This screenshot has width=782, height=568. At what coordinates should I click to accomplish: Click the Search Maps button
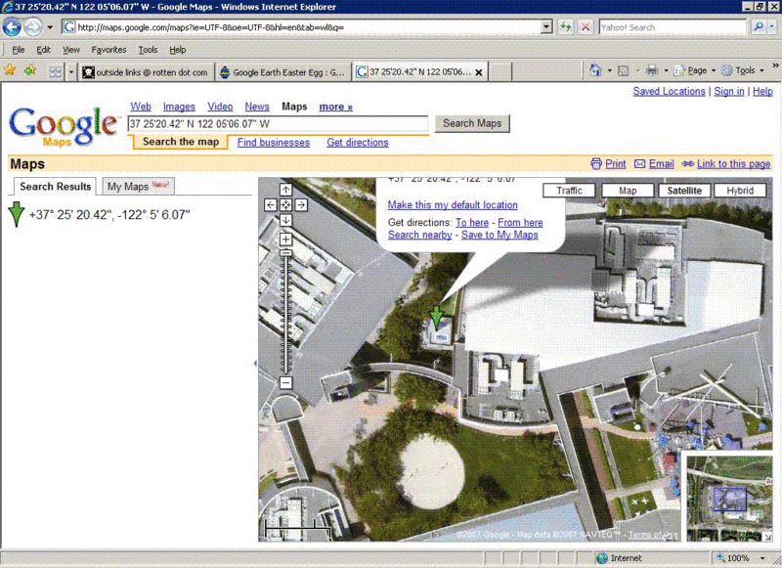[x=472, y=124]
